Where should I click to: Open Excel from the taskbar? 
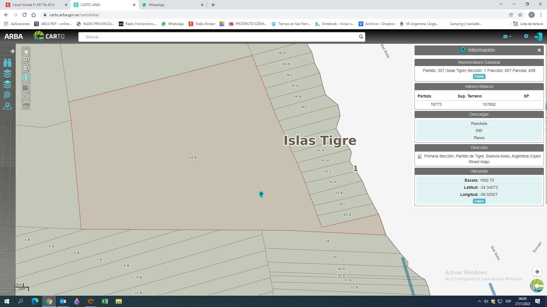(105, 301)
